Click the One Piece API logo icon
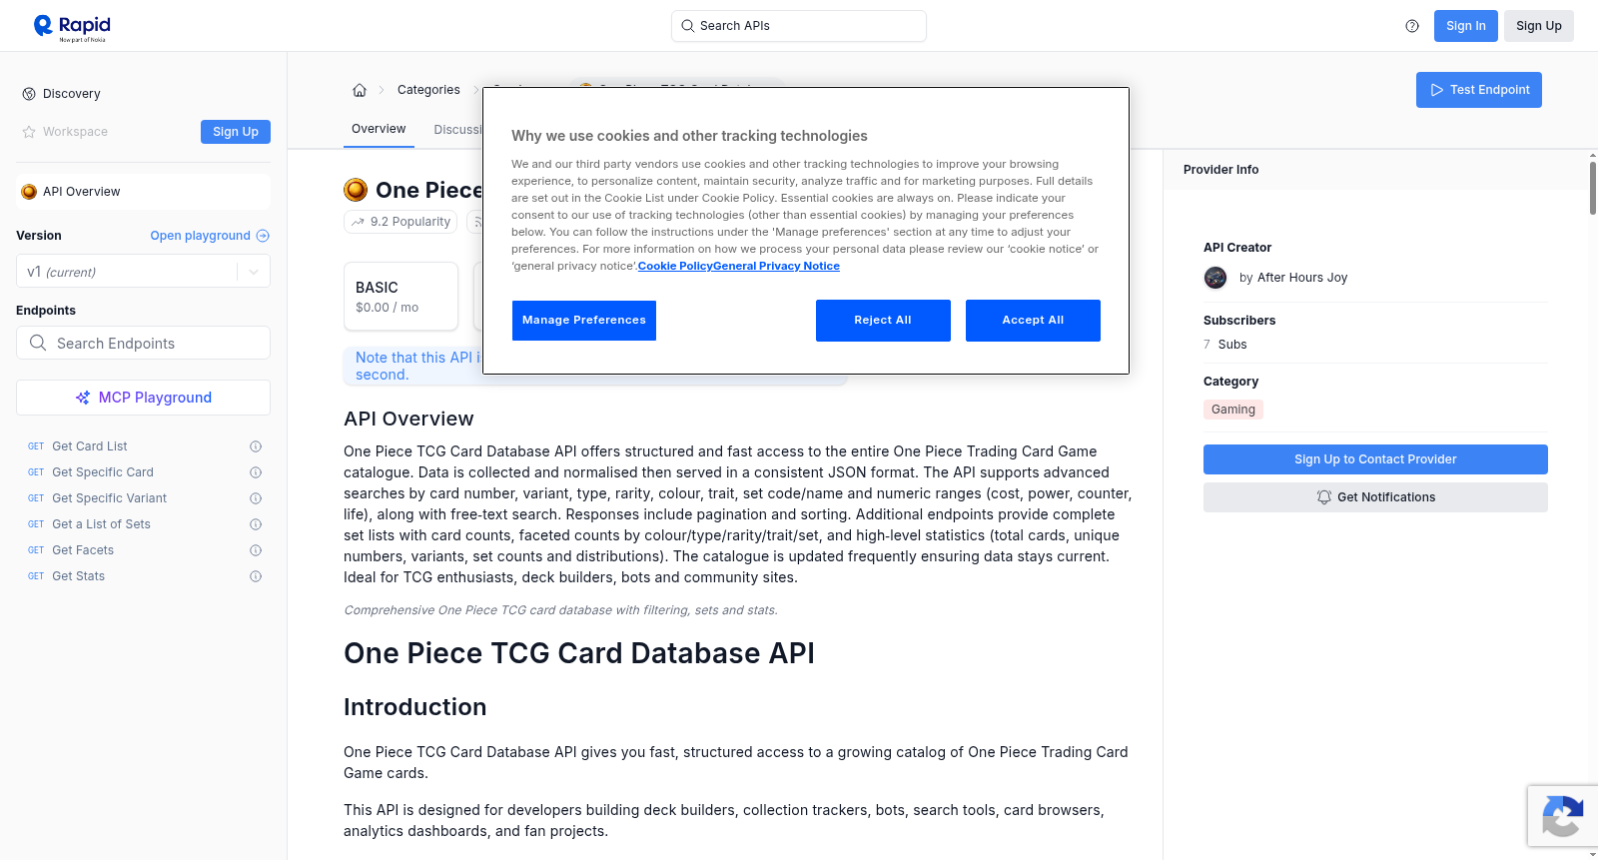Screen dimensions: 1598x860 tap(356, 190)
